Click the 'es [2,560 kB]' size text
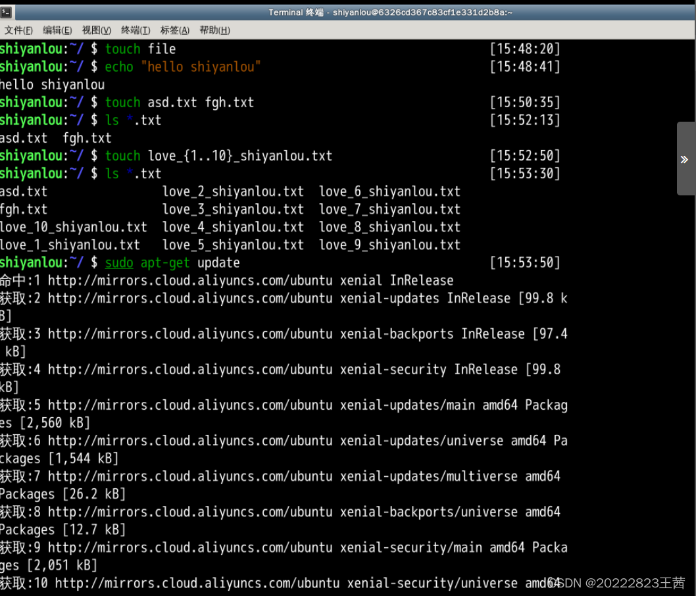The height and width of the screenshot is (596, 696). pos(45,423)
